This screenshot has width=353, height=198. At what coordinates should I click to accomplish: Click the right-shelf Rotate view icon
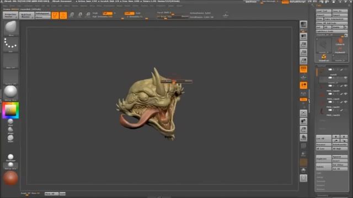pyautogui.click(x=303, y=137)
